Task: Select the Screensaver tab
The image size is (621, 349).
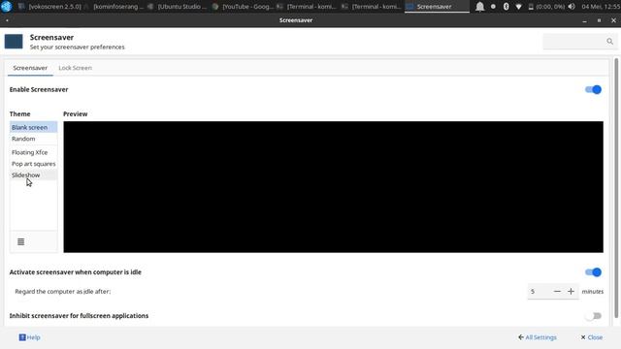Action: pyautogui.click(x=30, y=68)
